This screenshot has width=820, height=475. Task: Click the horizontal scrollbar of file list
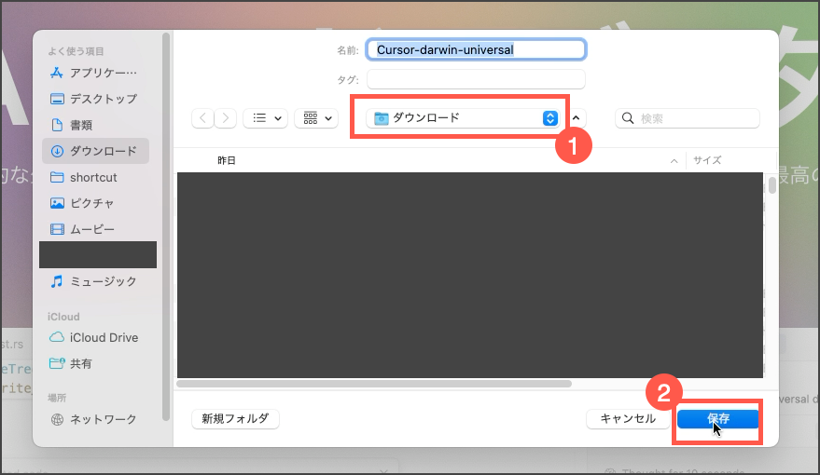point(374,384)
